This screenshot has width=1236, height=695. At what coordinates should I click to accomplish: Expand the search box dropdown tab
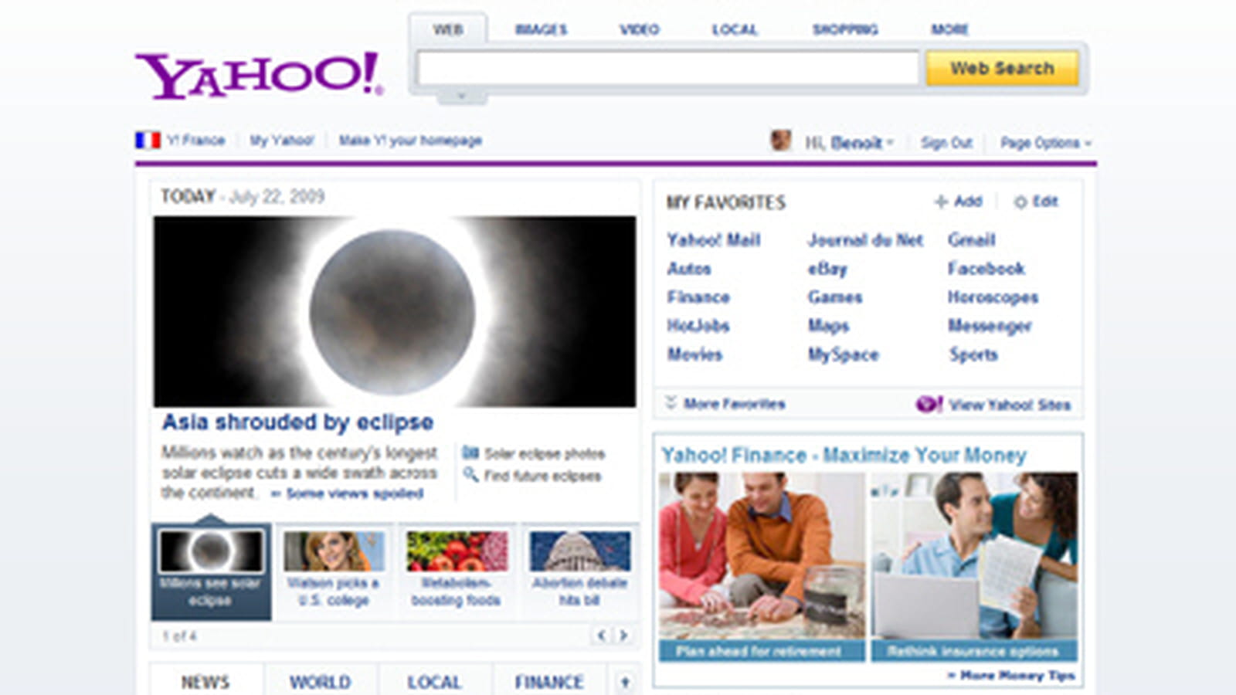(x=461, y=97)
